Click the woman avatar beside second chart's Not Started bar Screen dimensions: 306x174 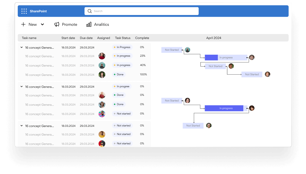coord(188,100)
